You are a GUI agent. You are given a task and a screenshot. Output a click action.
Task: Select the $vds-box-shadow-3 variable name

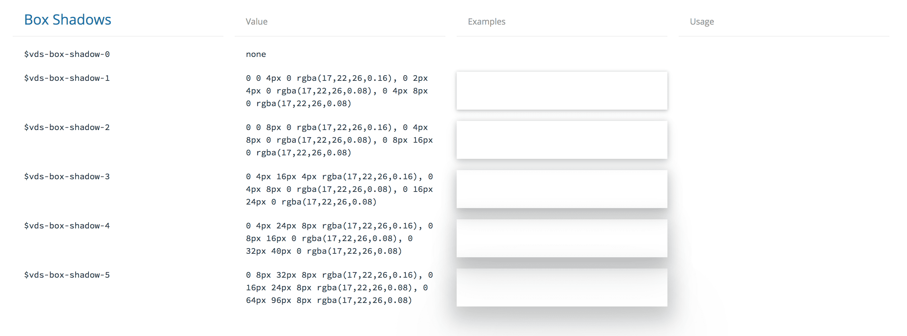click(67, 177)
